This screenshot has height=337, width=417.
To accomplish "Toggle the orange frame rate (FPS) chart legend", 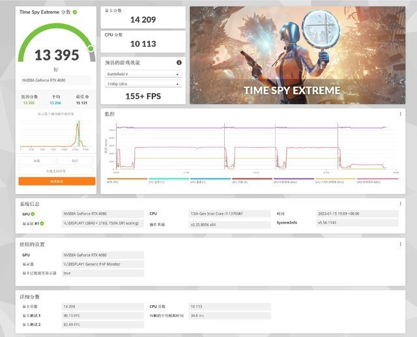I will pos(117,182).
